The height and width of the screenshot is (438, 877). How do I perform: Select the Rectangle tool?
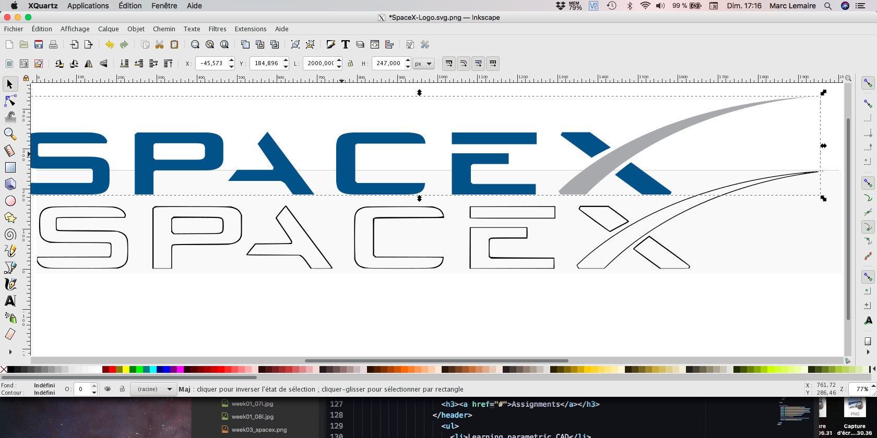pos(10,167)
